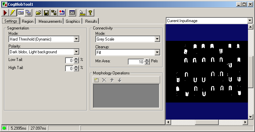Click the horizontal scroll-left arrow
255x132 pixels.
pyautogui.click(x=168, y=122)
